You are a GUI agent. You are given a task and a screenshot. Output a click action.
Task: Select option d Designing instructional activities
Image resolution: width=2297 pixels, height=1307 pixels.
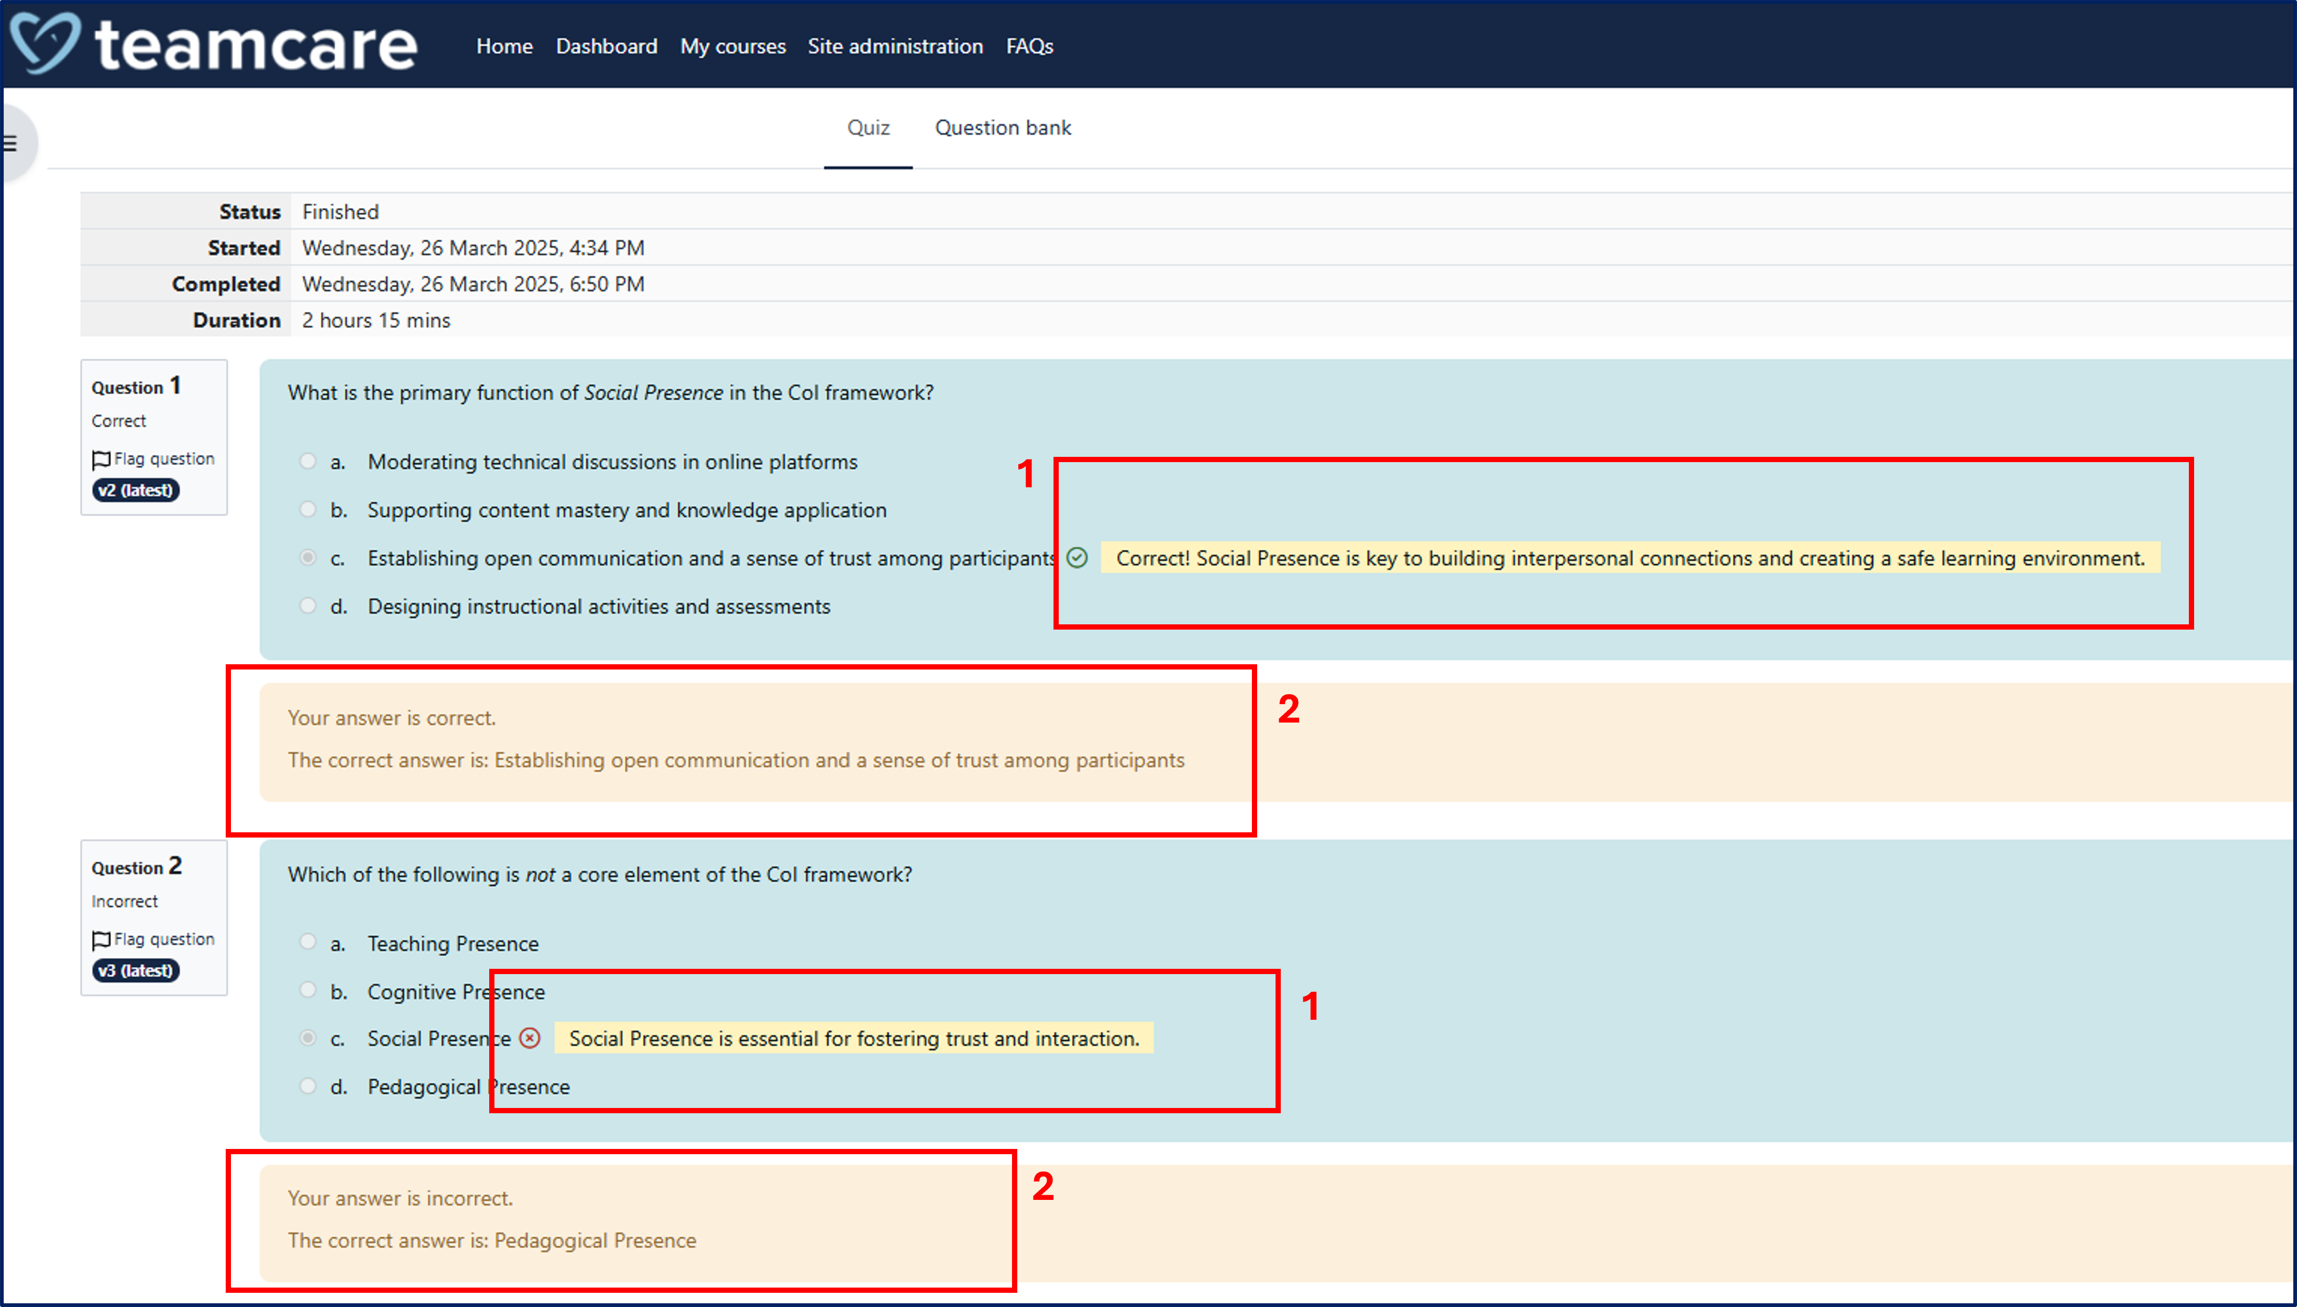[308, 606]
